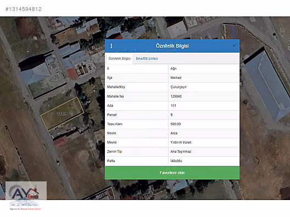The height and width of the screenshot is (217, 290).
Task: Select the Tapu Alanı value 500,00
Action: (x=176, y=124)
